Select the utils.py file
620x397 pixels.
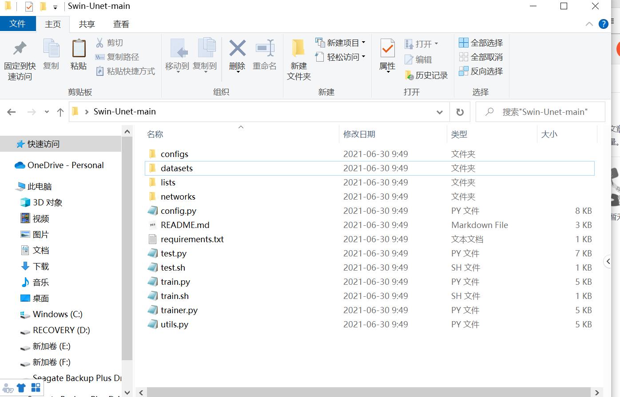[x=370, y=324]
